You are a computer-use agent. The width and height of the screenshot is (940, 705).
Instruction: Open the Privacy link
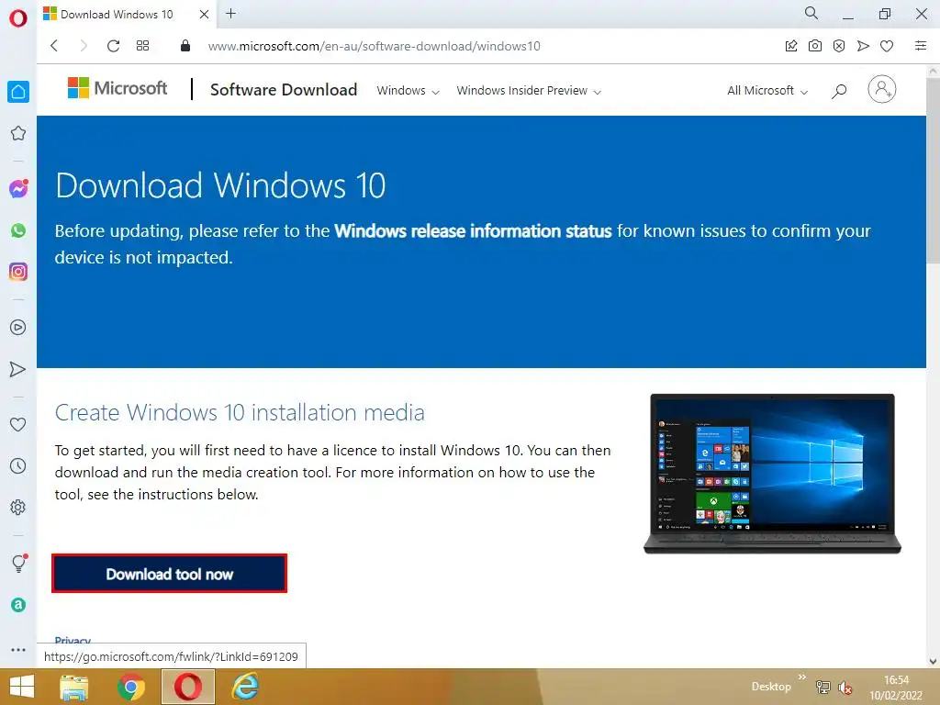pyautogui.click(x=73, y=640)
